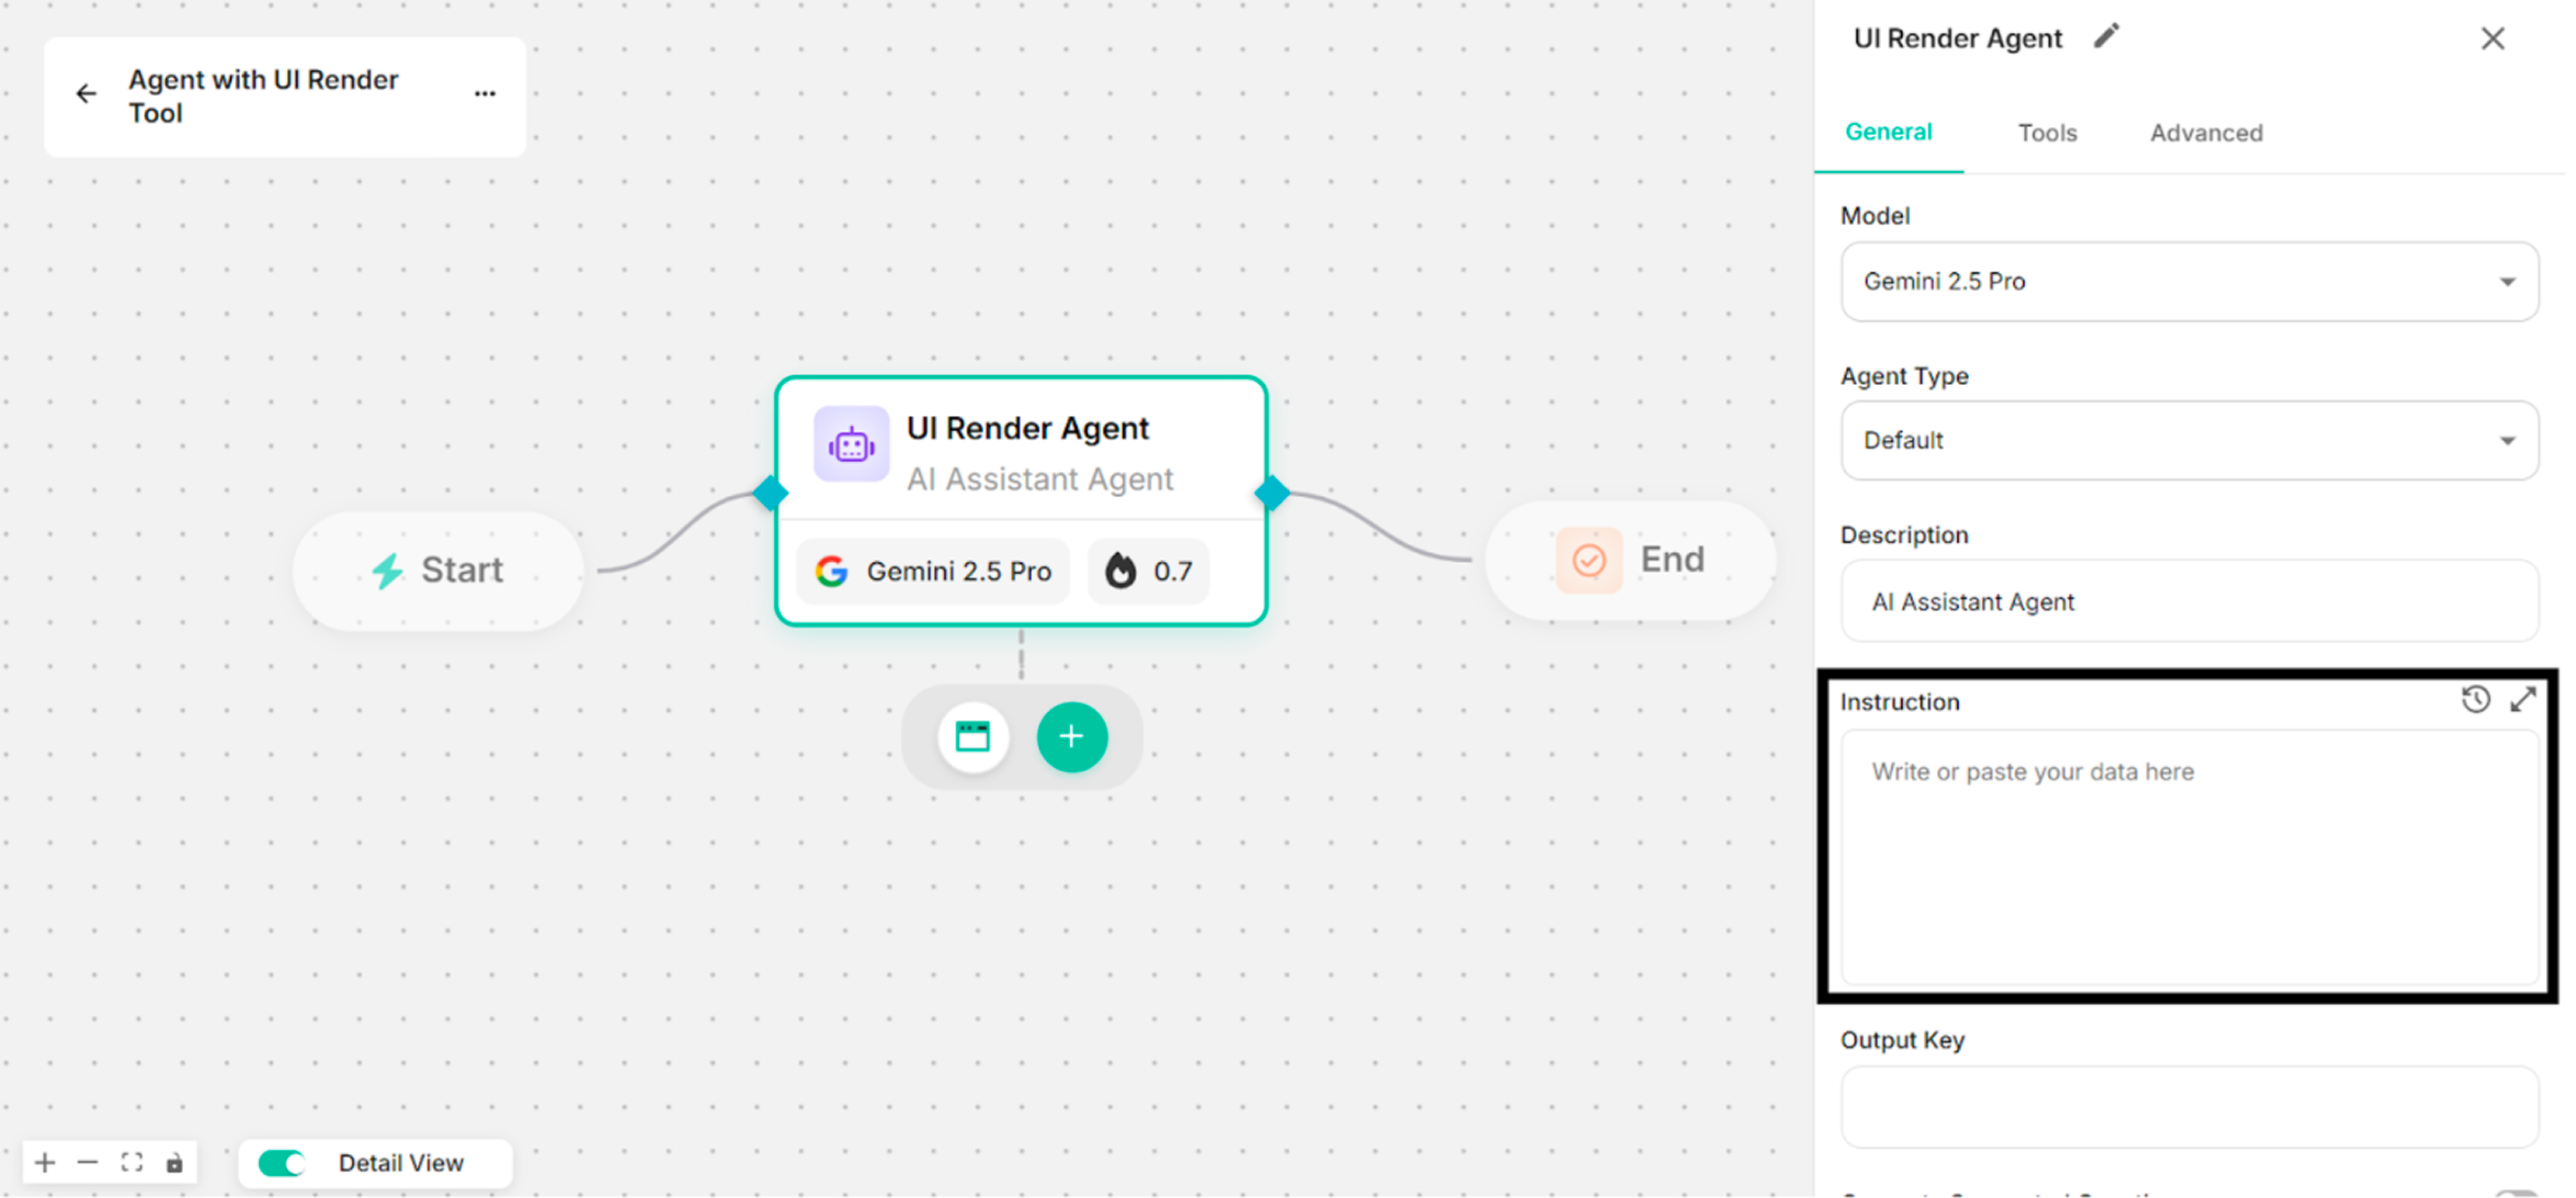The image size is (2576, 1198).
Task: Close the UI Render Agent panel
Action: [2492, 39]
